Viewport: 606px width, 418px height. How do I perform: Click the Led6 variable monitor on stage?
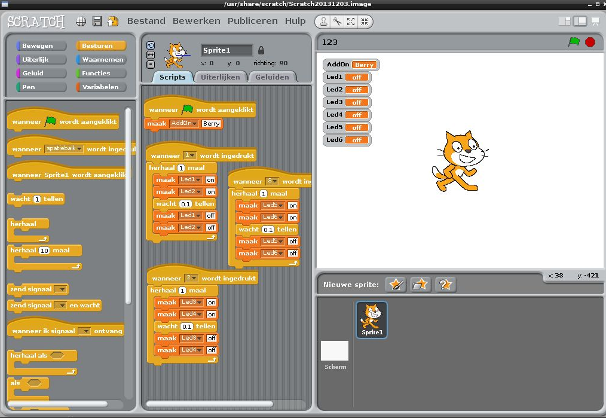[347, 140]
